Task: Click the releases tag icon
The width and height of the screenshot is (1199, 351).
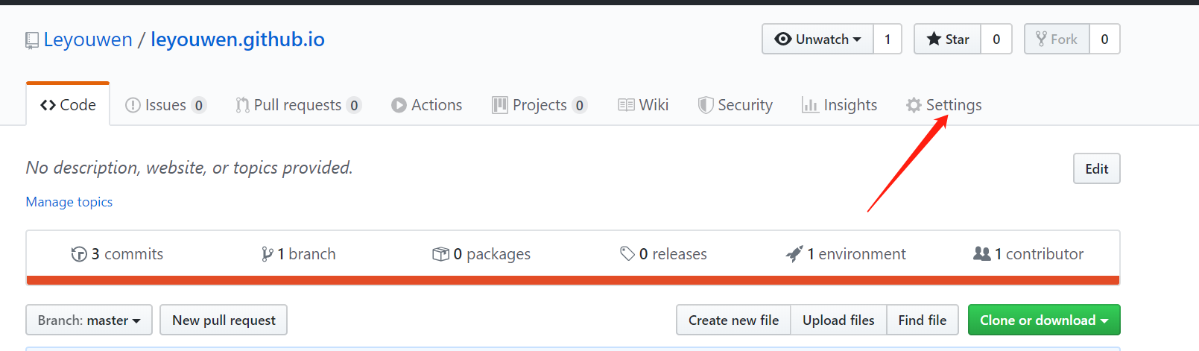Action: (627, 254)
